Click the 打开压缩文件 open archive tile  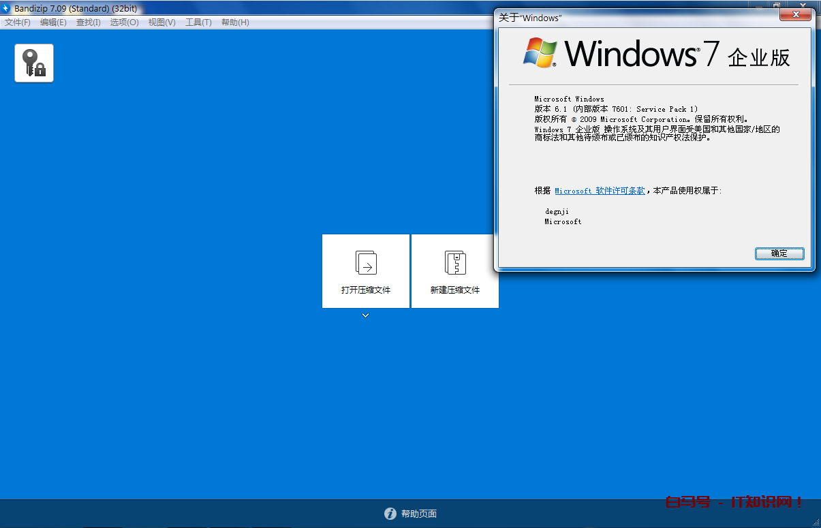pyautogui.click(x=366, y=271)
